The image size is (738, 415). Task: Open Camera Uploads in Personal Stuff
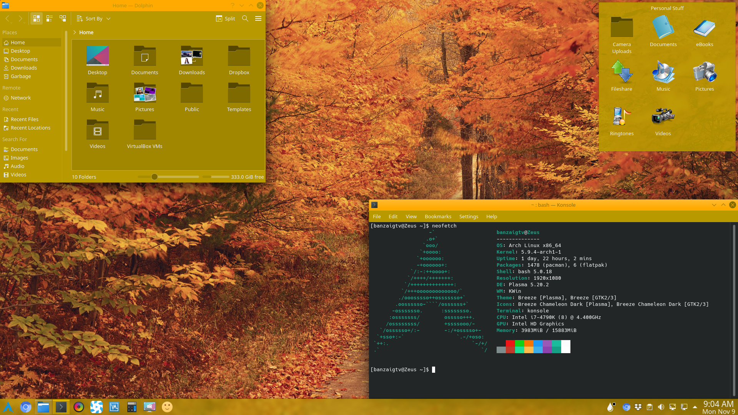[x=622, y=35]
